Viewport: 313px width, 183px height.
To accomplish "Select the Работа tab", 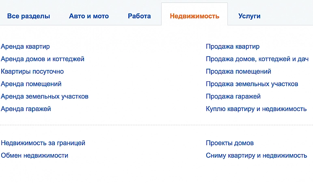I will (x=139, y=16).
